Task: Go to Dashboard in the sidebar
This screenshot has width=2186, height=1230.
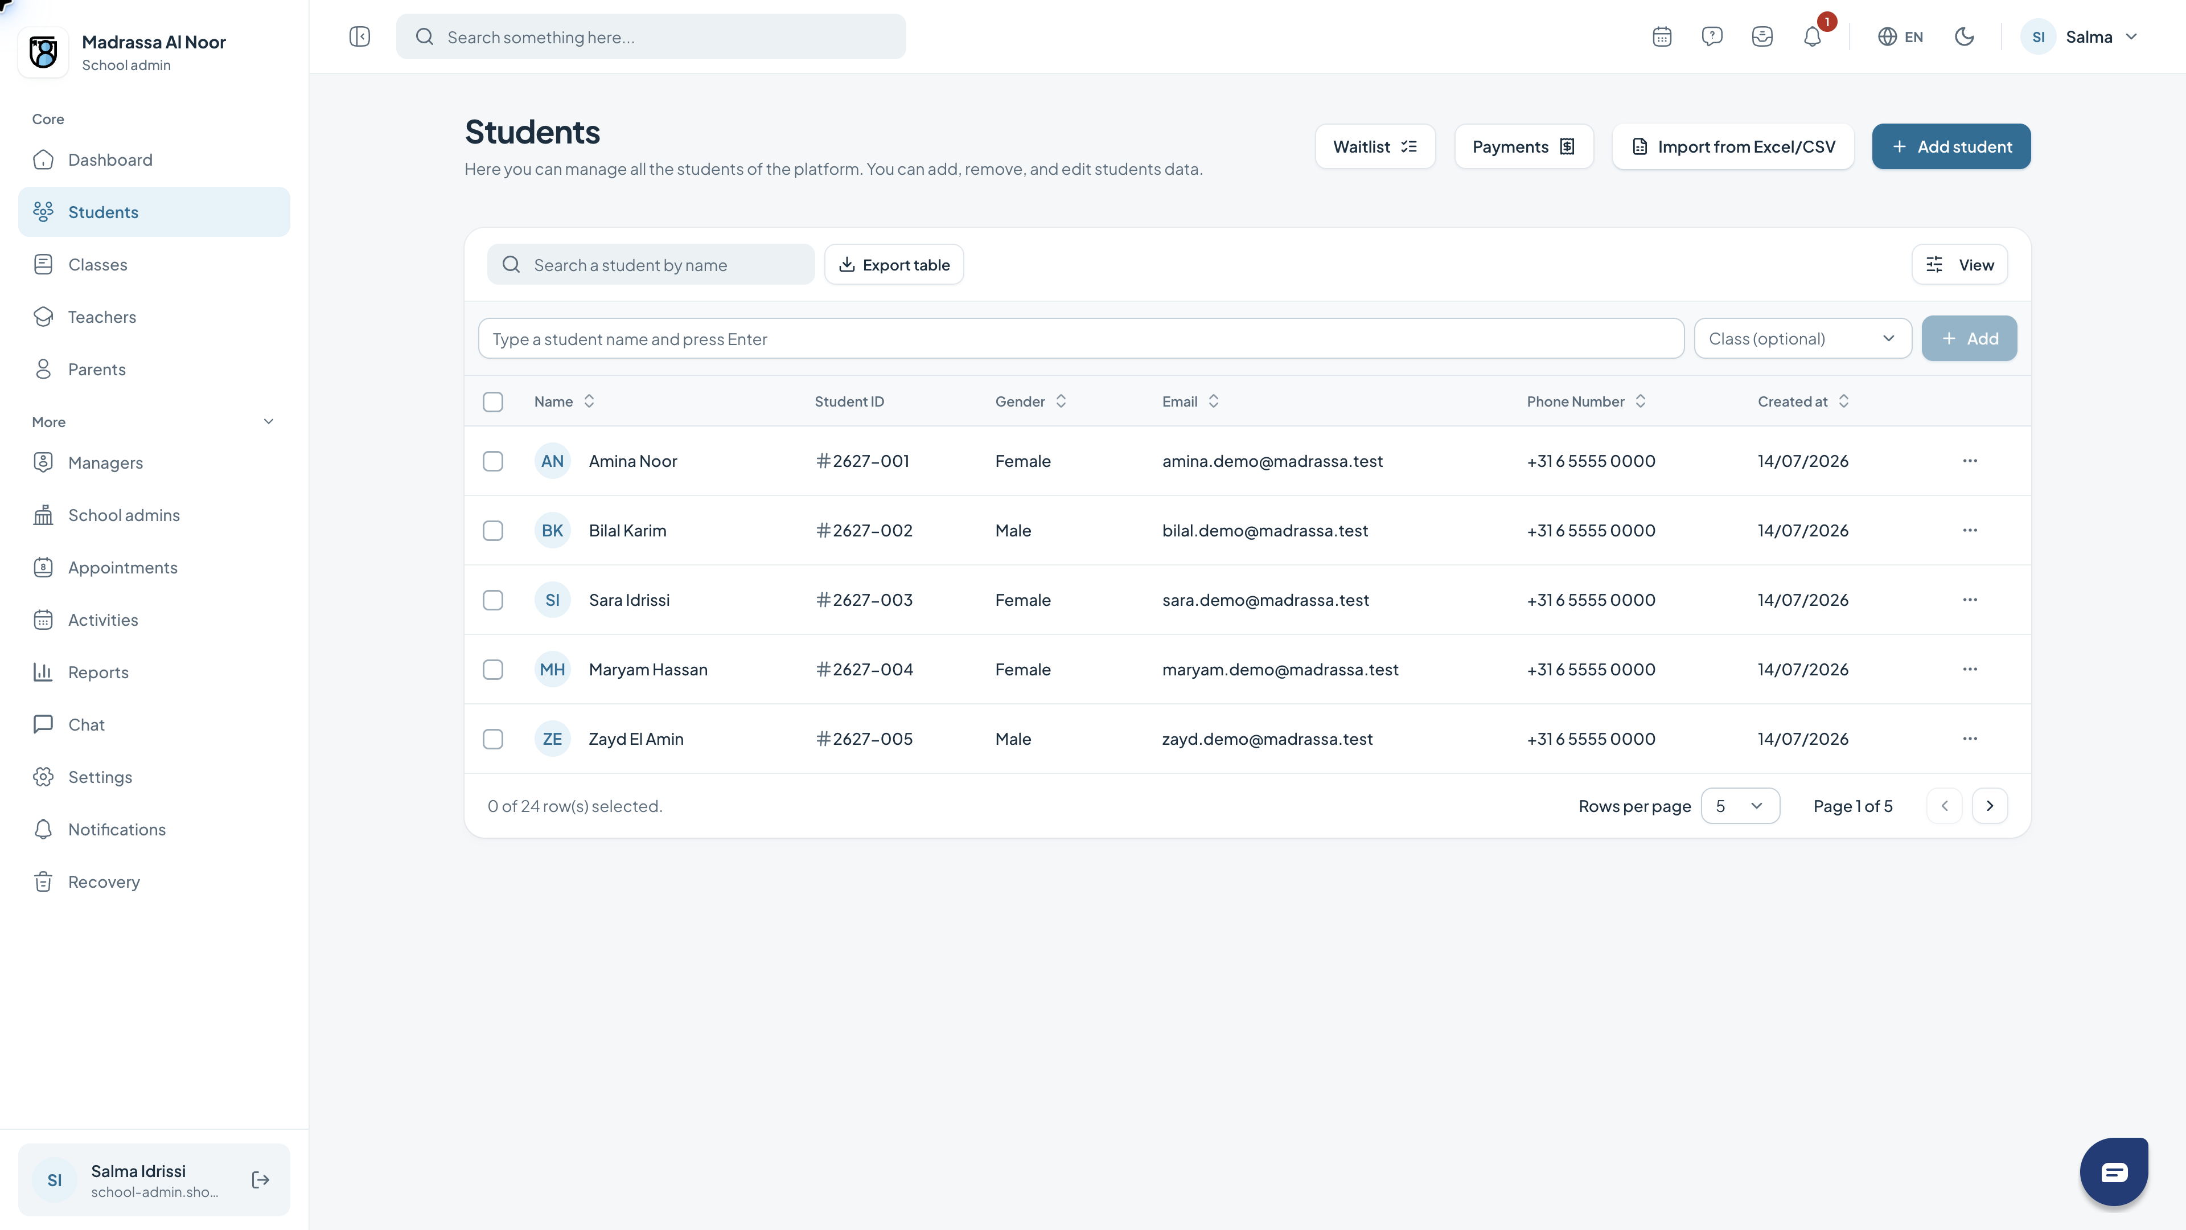Action: (154, 159)
